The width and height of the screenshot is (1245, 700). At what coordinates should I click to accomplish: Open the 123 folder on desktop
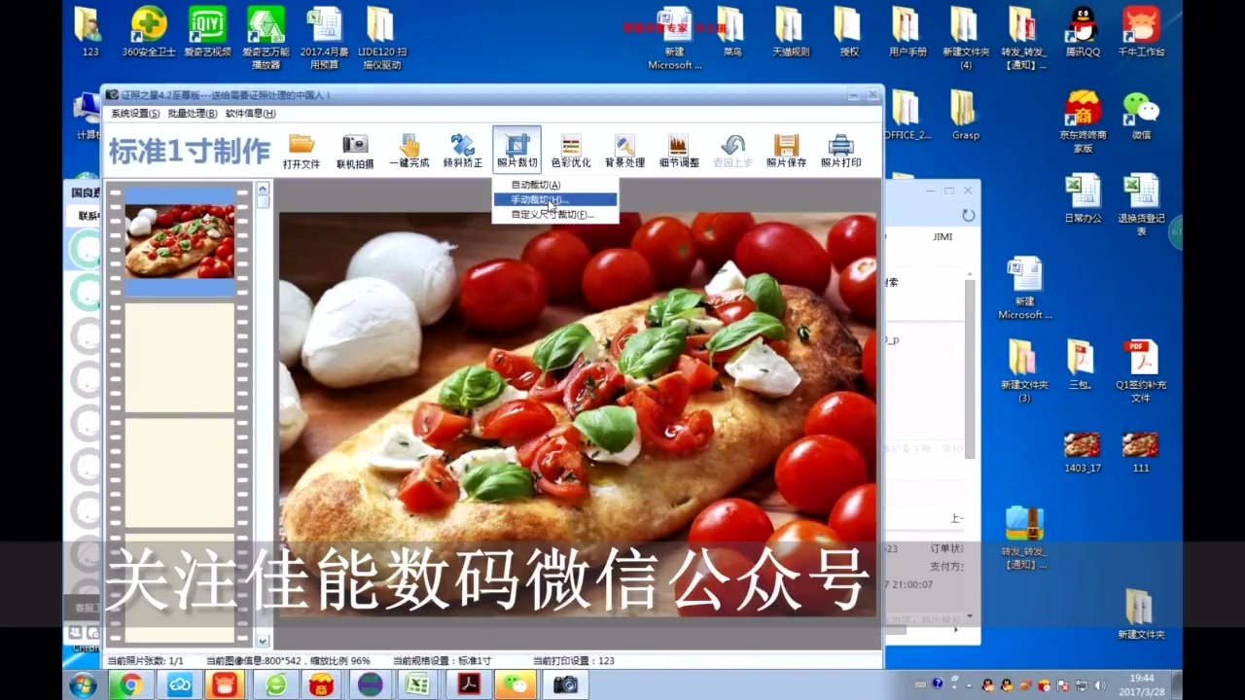89,31
